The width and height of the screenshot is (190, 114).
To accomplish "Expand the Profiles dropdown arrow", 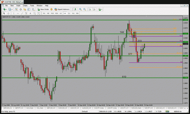I will [x=12, y=9].
